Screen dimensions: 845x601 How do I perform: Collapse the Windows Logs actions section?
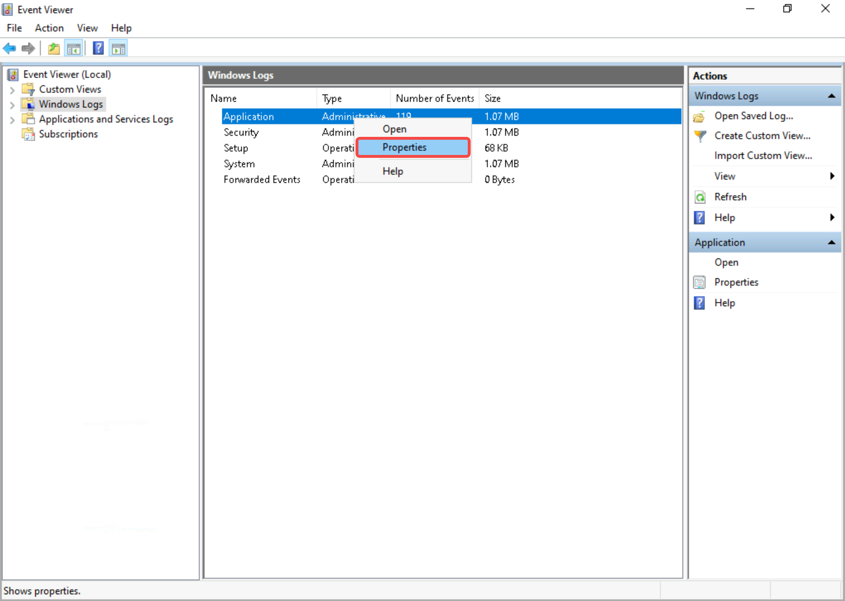831,96
